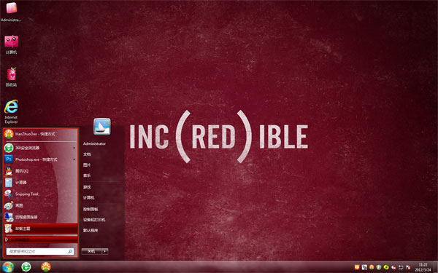The width and height of the screenshot is (438, 273).
Task: Focus the Start menu search box
Action: (x=40, y=251)
